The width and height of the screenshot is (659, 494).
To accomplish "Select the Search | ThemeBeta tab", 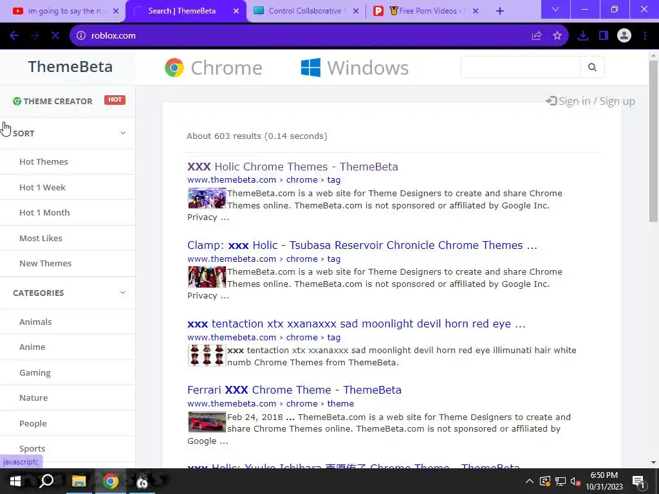I will point(185,11).
